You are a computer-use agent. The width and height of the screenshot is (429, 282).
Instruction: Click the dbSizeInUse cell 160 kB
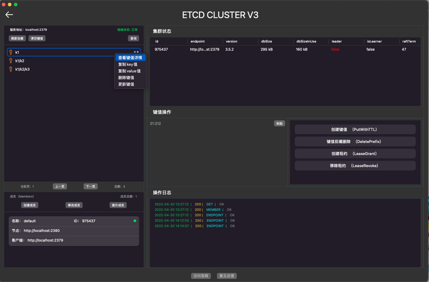tap(301, 49)
